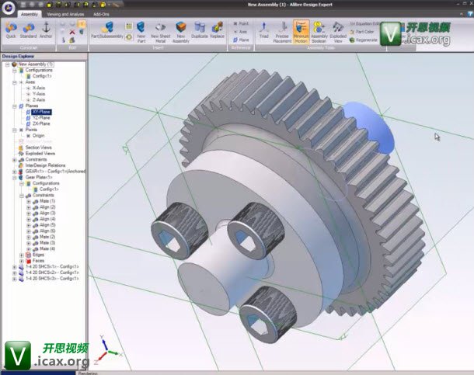Create a New Part
Image resolution: width=474 pixels, height=375 pixels.
[141, 32]
